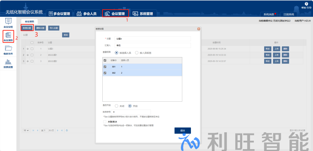Screen dimensions: 313x151
Task: Click the 导入议题 button
Action: pyautogui.click(x=54, y=28)
